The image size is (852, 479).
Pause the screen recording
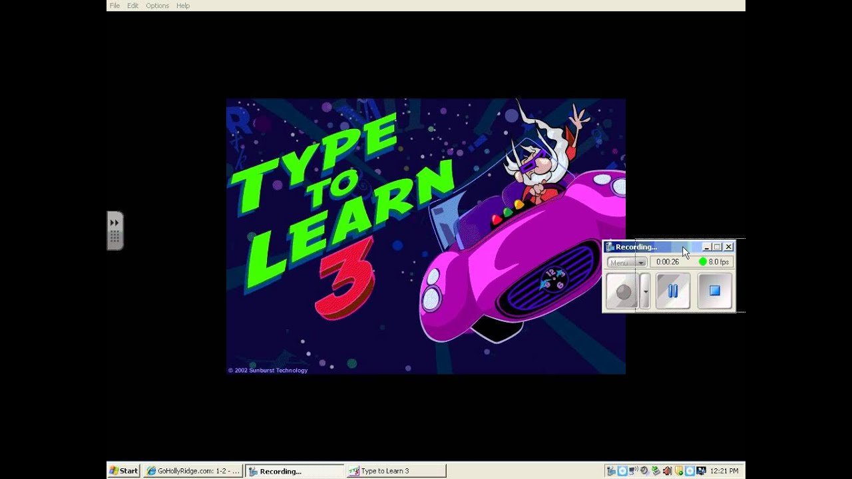tap(672, 291)
